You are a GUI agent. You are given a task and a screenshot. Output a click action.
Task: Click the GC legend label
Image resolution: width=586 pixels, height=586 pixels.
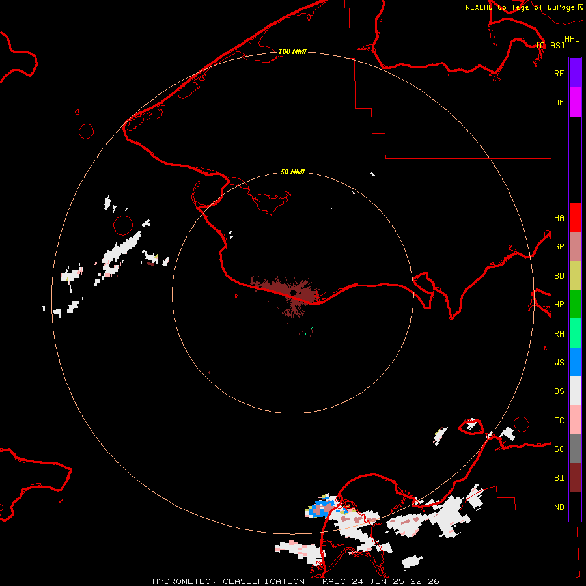pyautogui.click(x=559, y=449)
